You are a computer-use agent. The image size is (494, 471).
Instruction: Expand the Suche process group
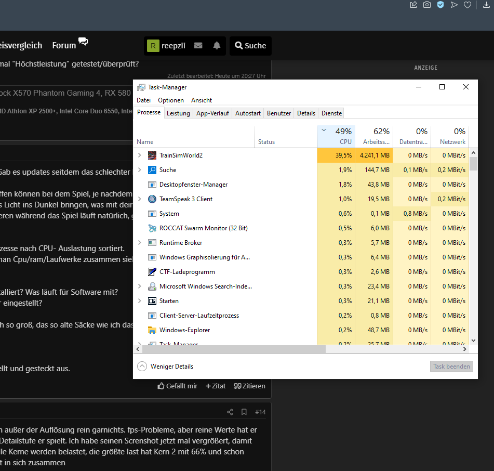tap(140, 169)
